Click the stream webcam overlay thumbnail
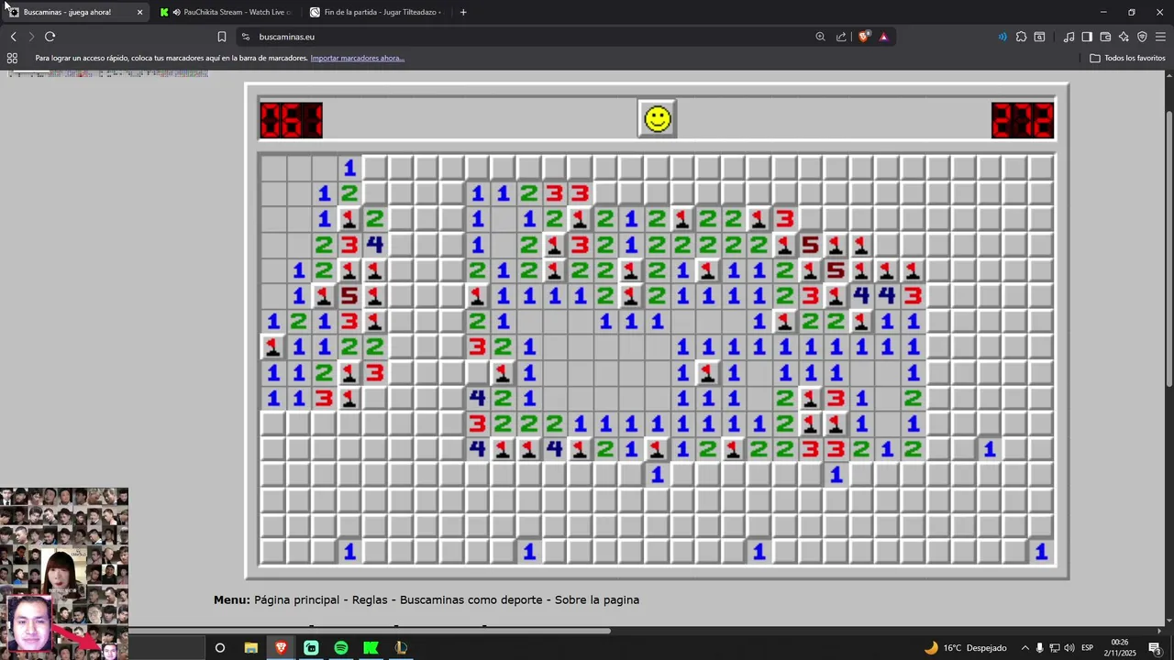Screen dimensions: 1174x660 pyautogui.click(x=64, y=573)
